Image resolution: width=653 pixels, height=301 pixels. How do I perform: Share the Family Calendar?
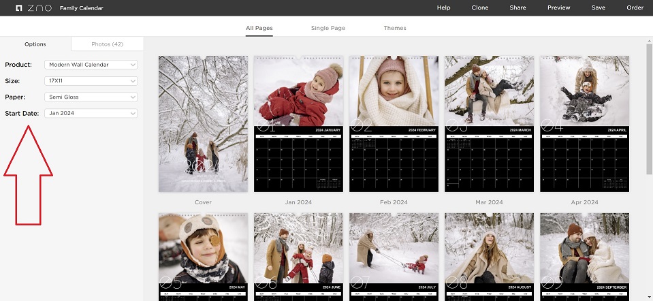coord(517,7)
